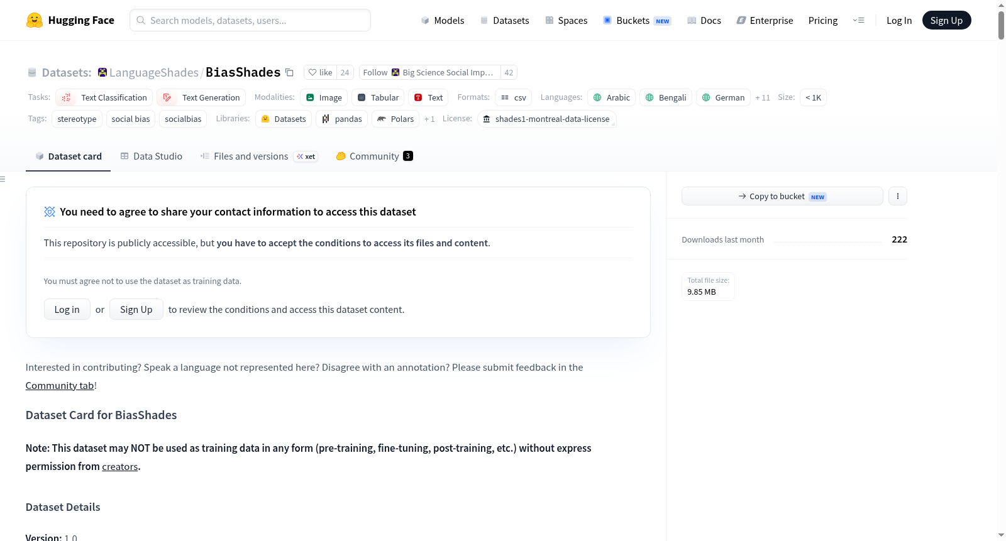The image size is (1006, 541).
Task: Click the Hugging Face logo icon
Action: [x=35, y=20]
